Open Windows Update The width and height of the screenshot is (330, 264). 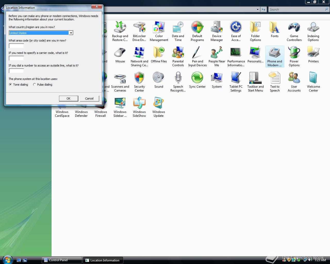tap(159, 107)
